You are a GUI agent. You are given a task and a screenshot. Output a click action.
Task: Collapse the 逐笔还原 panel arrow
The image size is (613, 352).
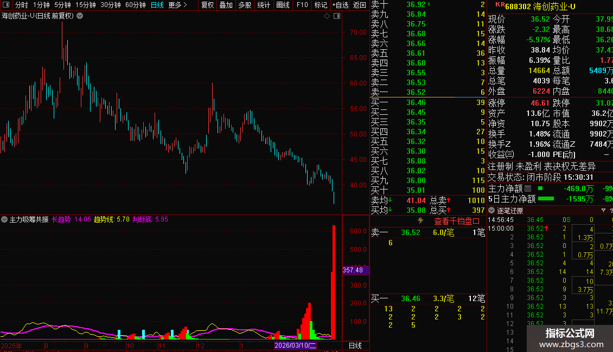[x=491, y=210]
